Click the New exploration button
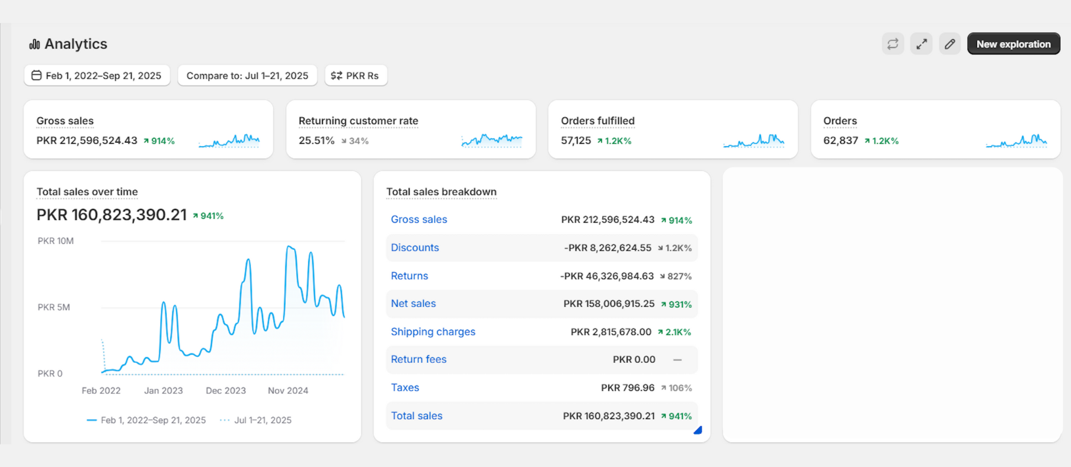The image size is (1071, 467). (x=1013, y=44)
